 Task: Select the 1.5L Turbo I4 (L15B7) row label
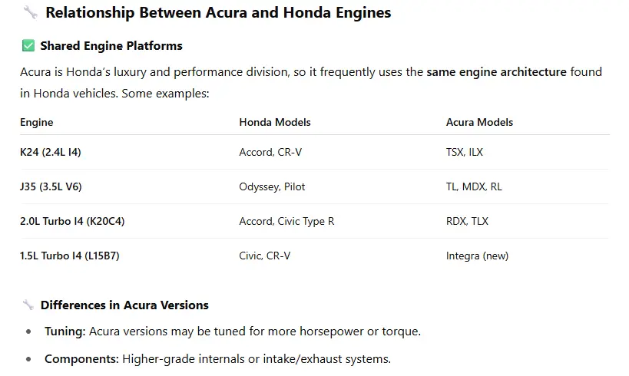tap(70, 256)
